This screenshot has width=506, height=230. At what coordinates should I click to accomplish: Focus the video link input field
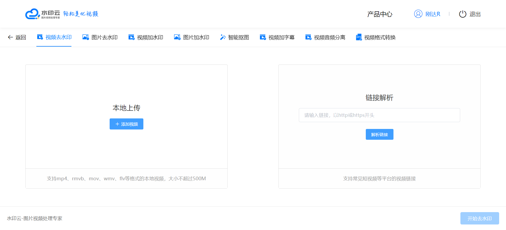point(379,115)
